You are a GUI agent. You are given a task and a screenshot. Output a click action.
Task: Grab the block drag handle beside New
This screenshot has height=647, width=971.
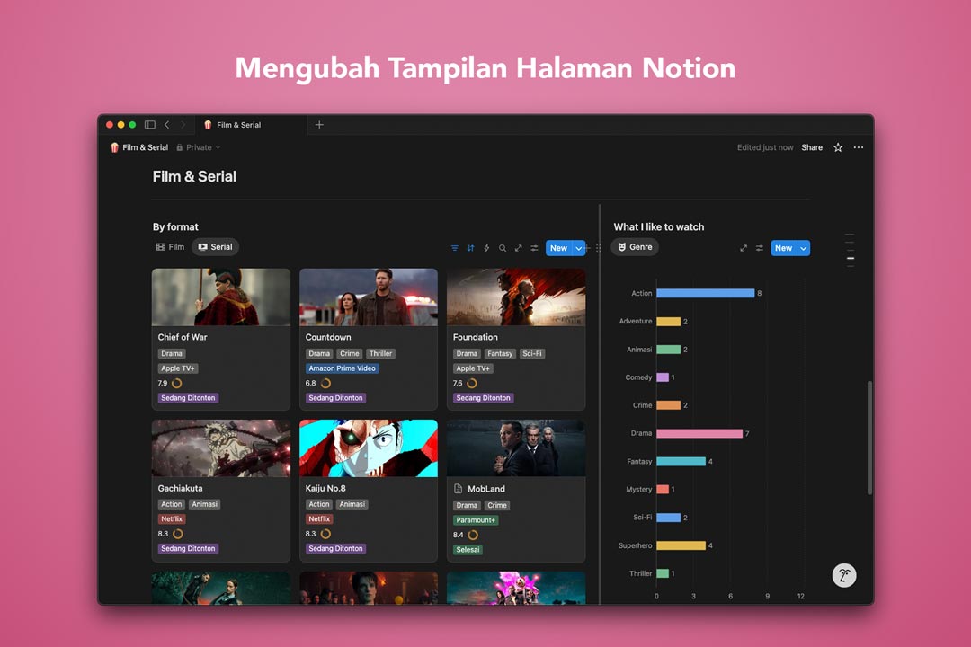(x=598, y=248)
